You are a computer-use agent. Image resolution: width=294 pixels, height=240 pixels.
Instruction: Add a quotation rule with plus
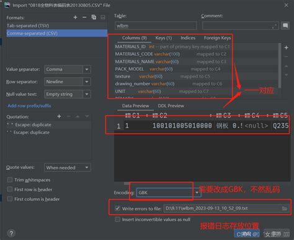click(x=59, y=116)
